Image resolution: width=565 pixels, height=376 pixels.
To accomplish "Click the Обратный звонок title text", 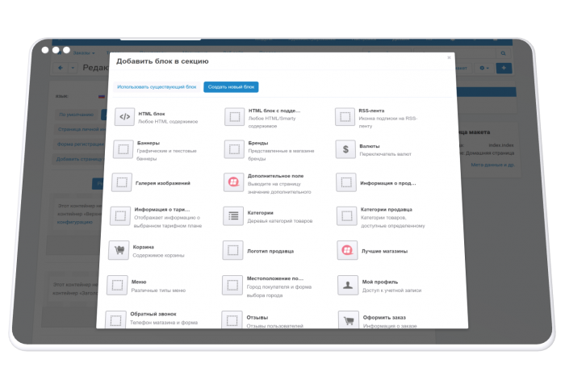I will (153, 314).
